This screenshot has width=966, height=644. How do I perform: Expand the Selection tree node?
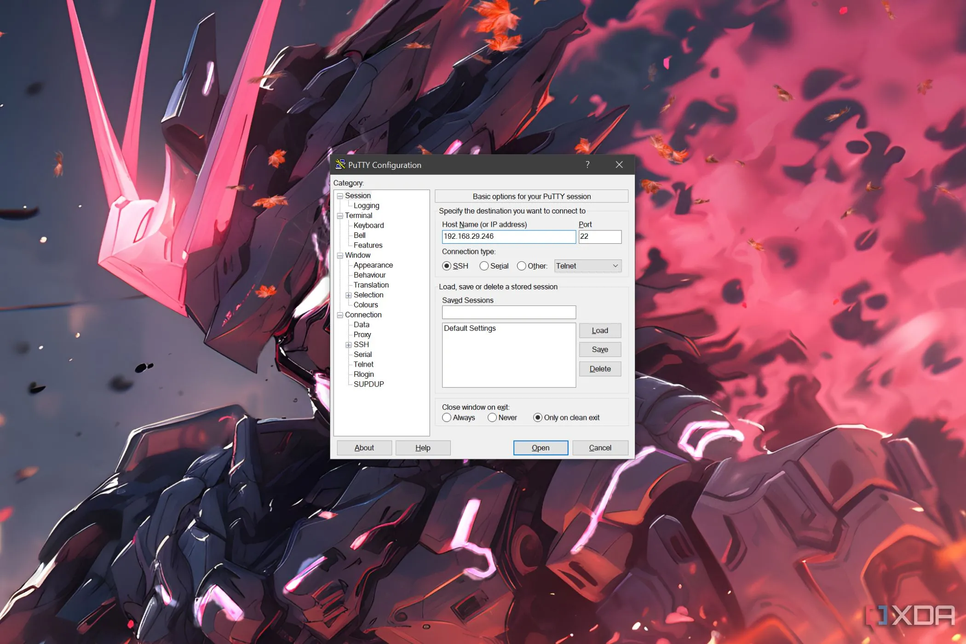click(x=349, y=295)
